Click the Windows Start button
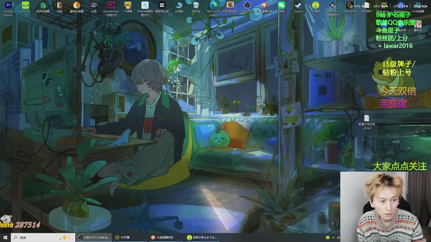The height and width of the screenshot is (242, 431). point(5,237)
